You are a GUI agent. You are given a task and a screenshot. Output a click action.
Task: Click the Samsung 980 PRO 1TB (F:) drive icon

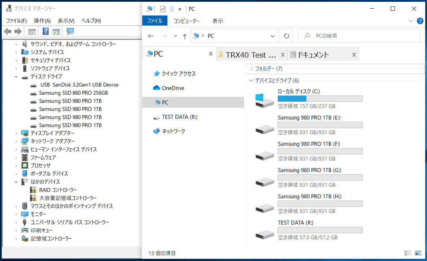(264, 156)
